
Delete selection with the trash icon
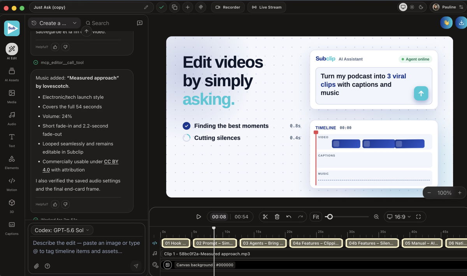(277, 217)
